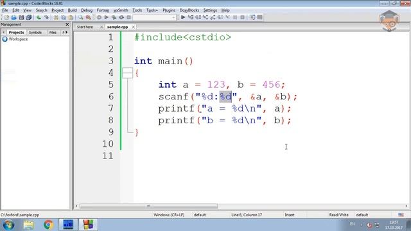Click the Save all files icon

point(29,17)
